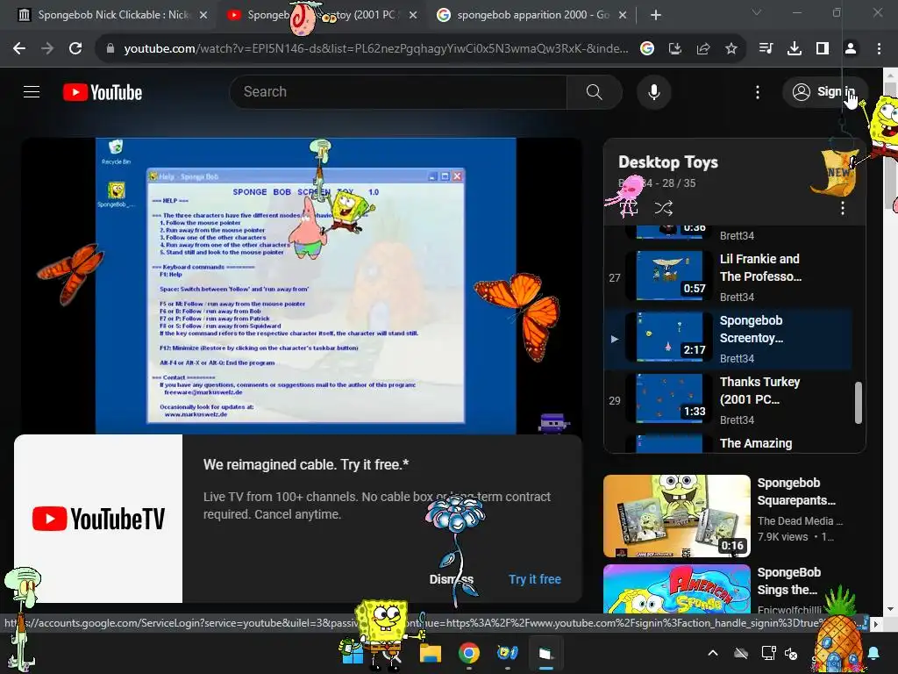Viewport: 898px width, 674px height.
Task: Open Chrome three-dot menu
Action: [879, 49]
